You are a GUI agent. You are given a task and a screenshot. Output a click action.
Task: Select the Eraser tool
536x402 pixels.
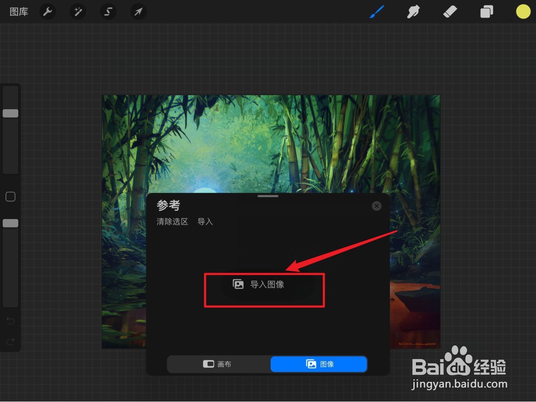point(450,12)
